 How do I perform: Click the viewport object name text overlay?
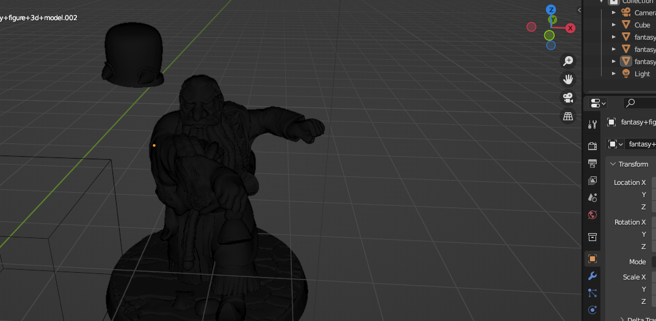(38, 18)
